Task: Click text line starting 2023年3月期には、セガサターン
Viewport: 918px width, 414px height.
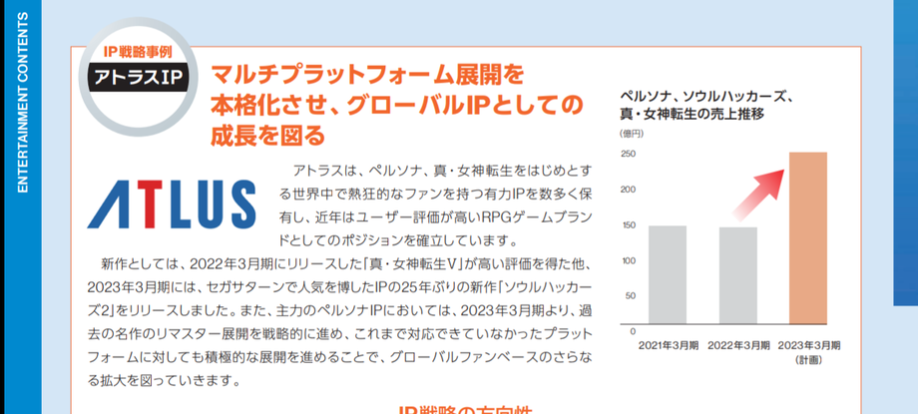Action: 340,287
